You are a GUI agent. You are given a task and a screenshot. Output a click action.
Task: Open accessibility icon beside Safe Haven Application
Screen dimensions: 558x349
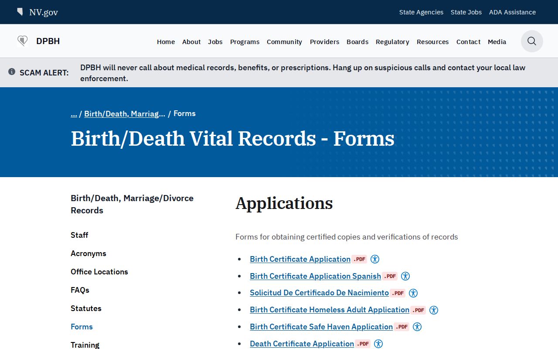click(x=417, y=327)
